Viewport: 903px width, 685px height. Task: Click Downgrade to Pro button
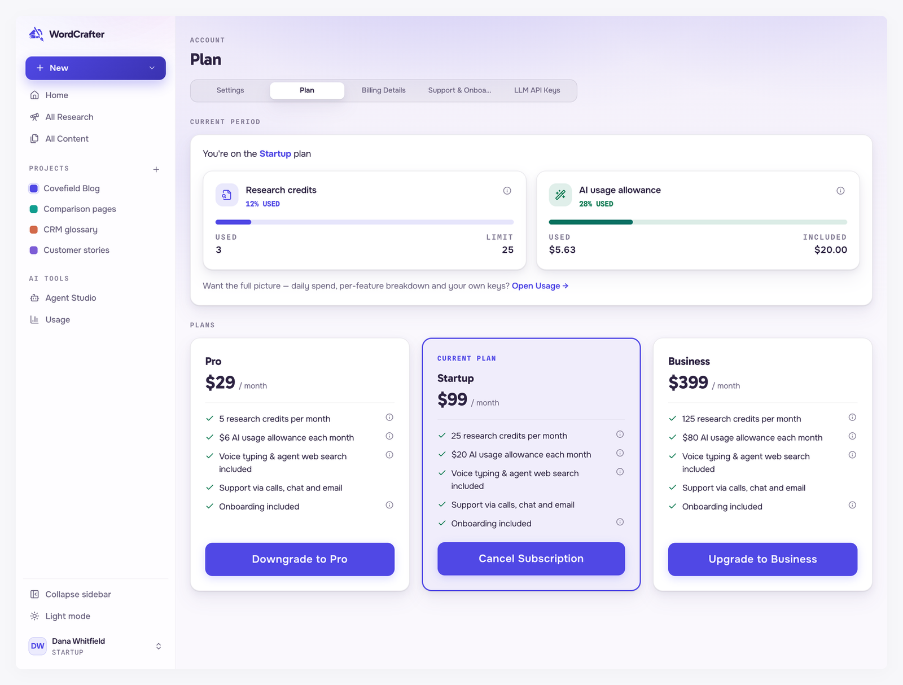point(300,559)
